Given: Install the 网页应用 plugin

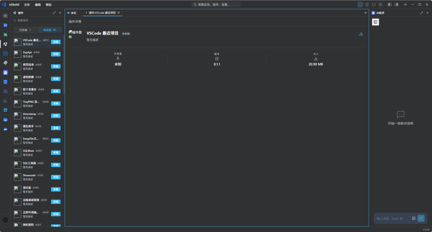Looking at the screenshot, I should click(x=56, y=66).
